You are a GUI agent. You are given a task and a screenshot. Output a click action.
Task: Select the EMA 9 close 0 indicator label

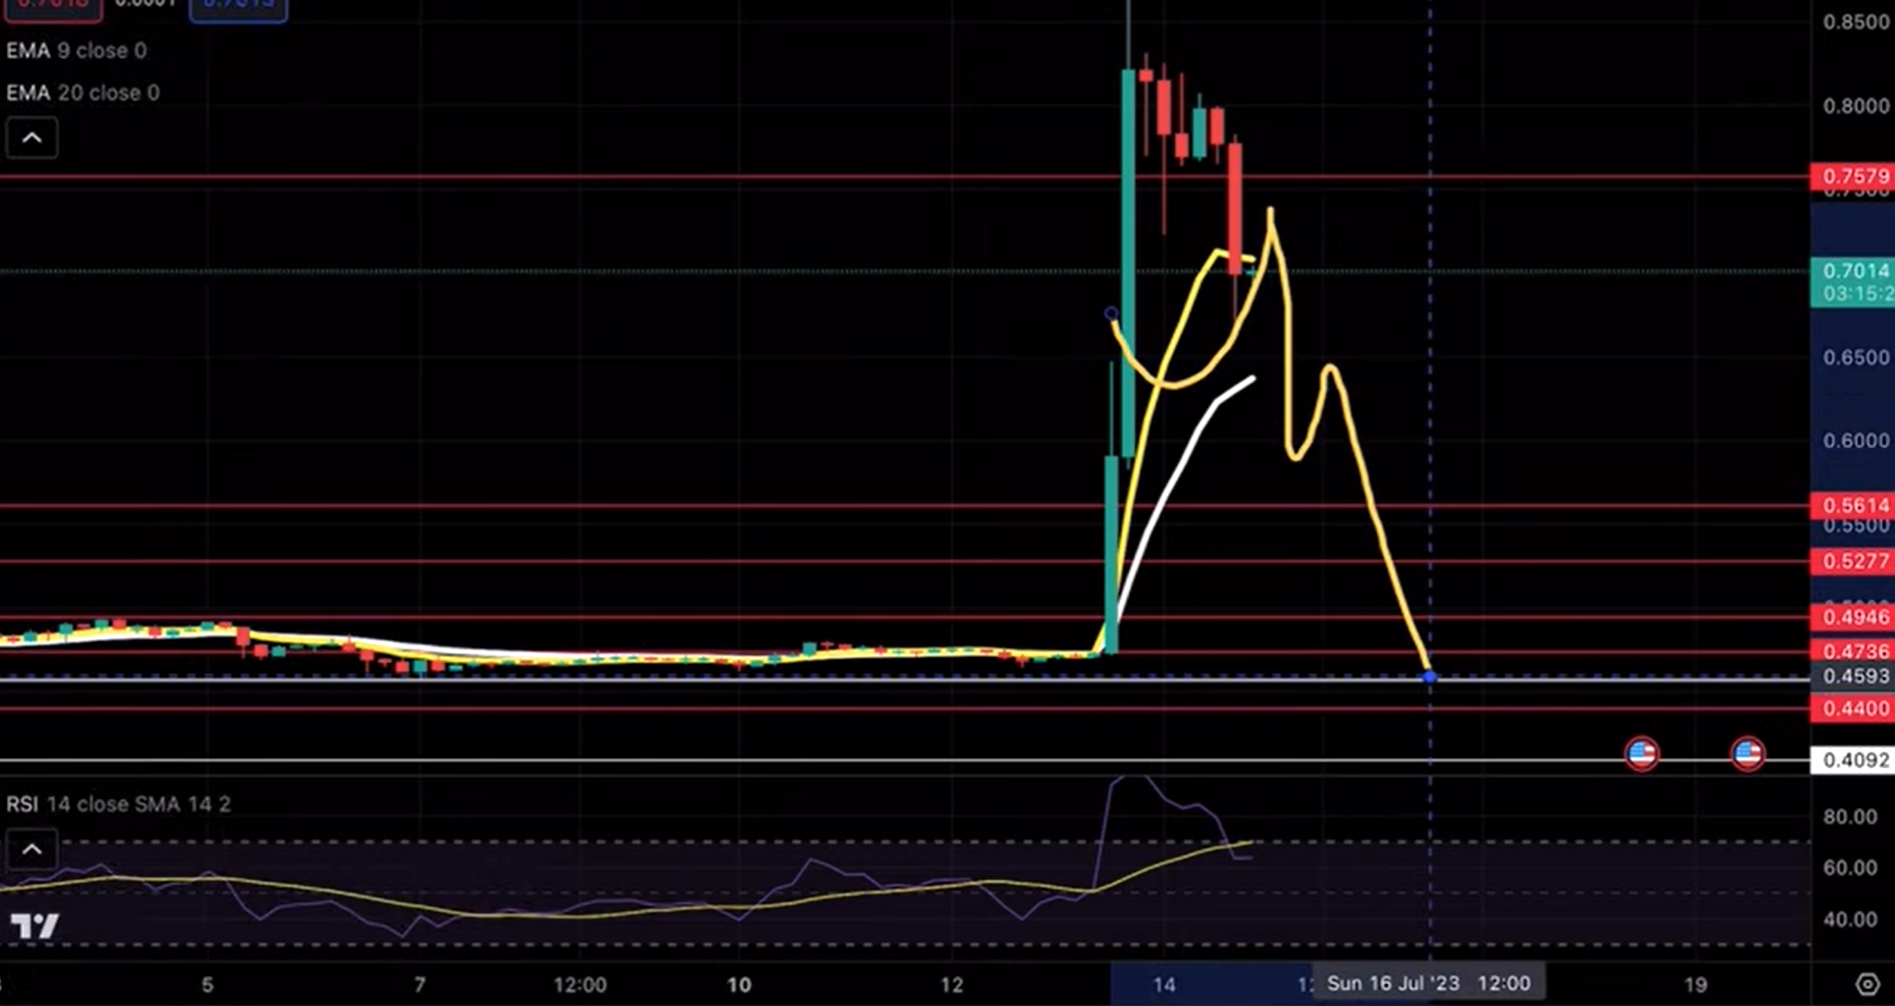tap(77, 51)
